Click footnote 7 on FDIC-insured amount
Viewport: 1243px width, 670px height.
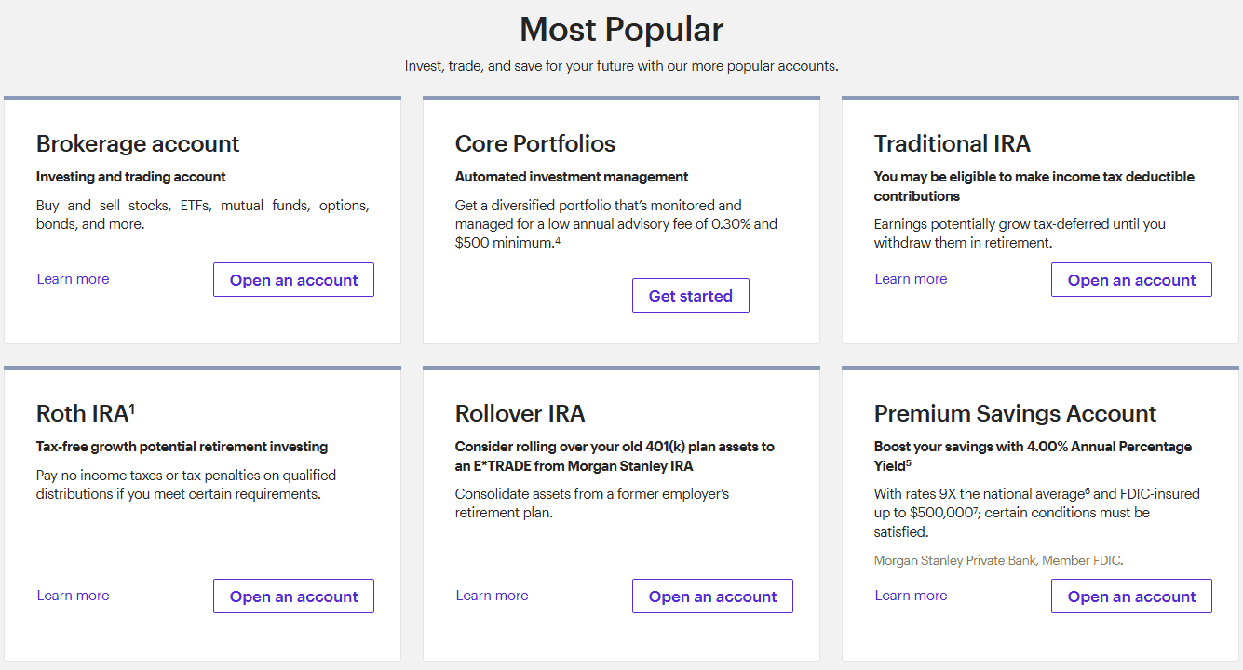[975, 511]
